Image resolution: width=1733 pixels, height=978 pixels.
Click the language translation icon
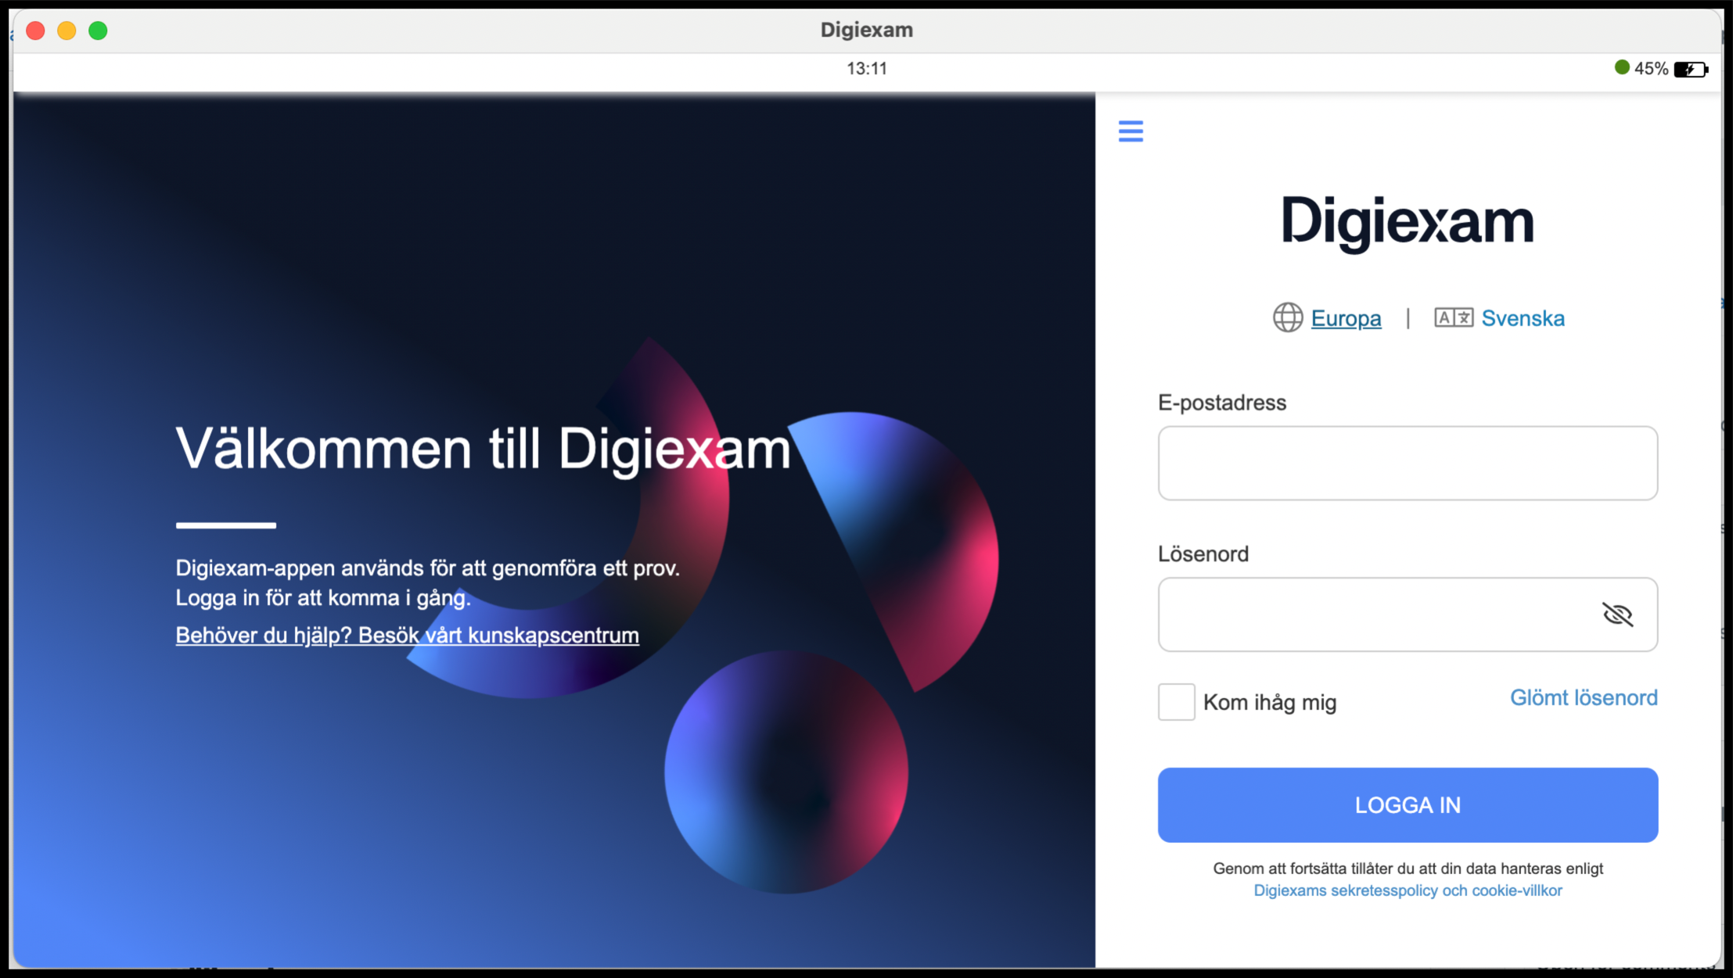1454,317
